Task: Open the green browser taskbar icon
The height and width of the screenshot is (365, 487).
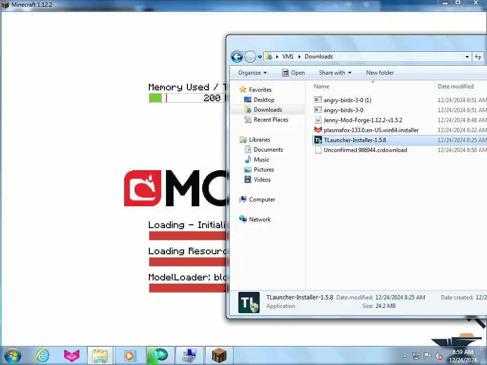Action: pyautogui.click(x=160, y=355)
